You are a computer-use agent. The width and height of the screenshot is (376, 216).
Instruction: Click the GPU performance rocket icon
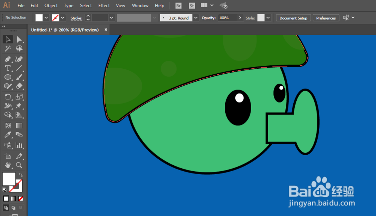point(223,6)
